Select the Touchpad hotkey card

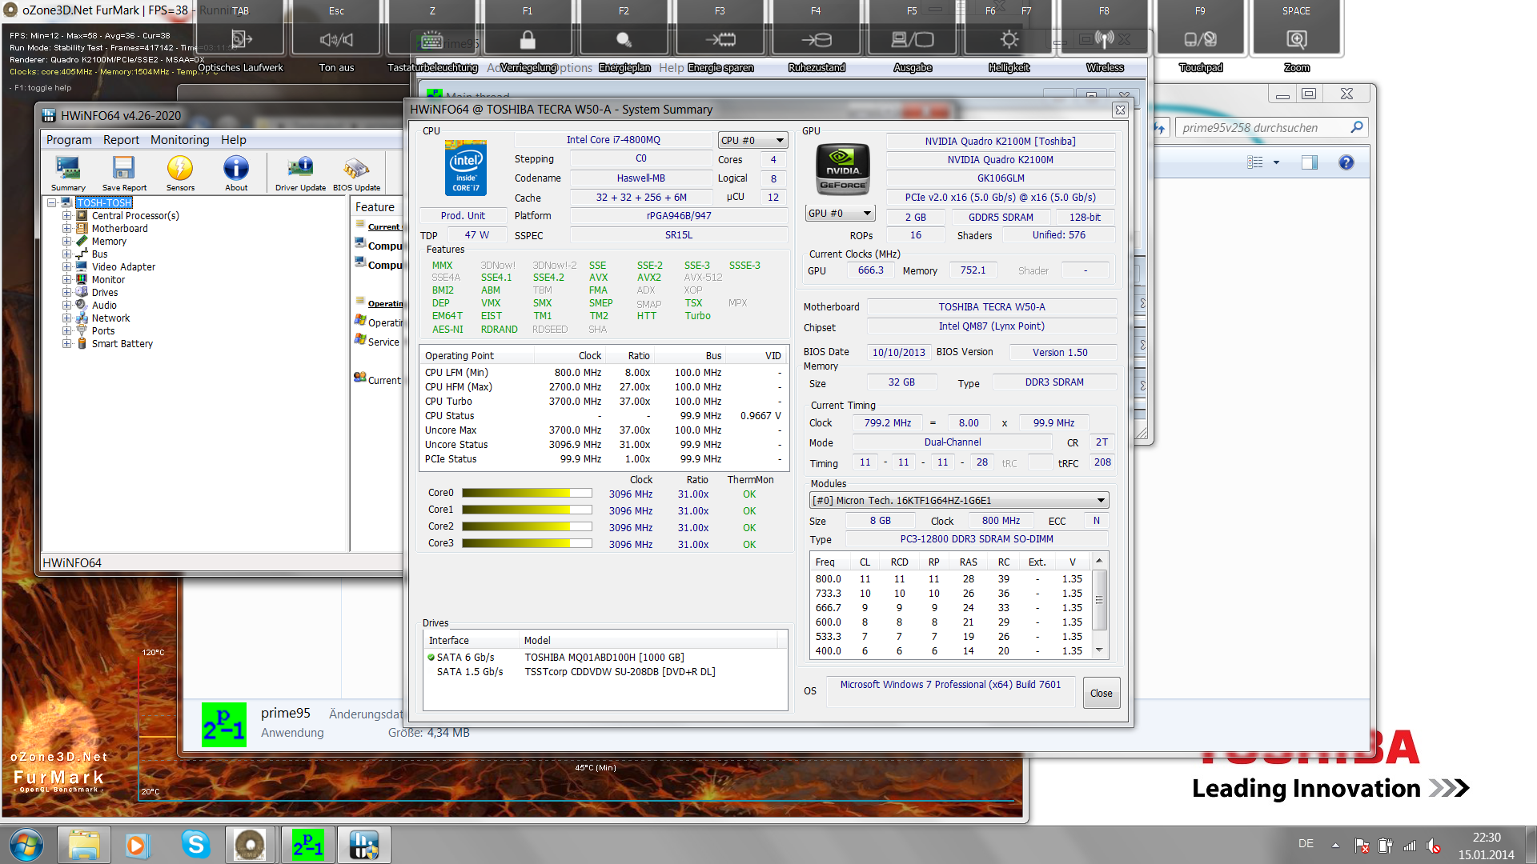tap(1200, 38)
